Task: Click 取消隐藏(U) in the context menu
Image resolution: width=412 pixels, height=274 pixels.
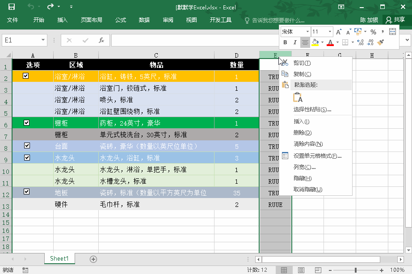Action: click(316, 190)
